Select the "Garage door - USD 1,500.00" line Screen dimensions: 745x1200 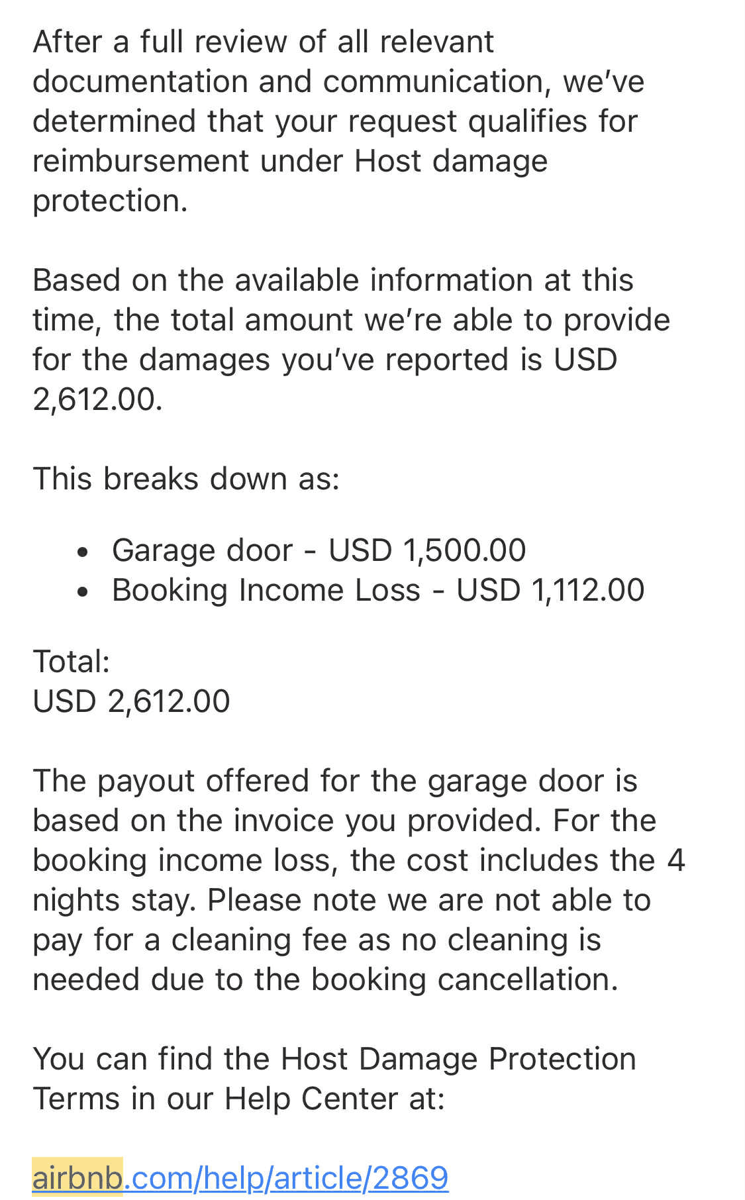(319, 550)
